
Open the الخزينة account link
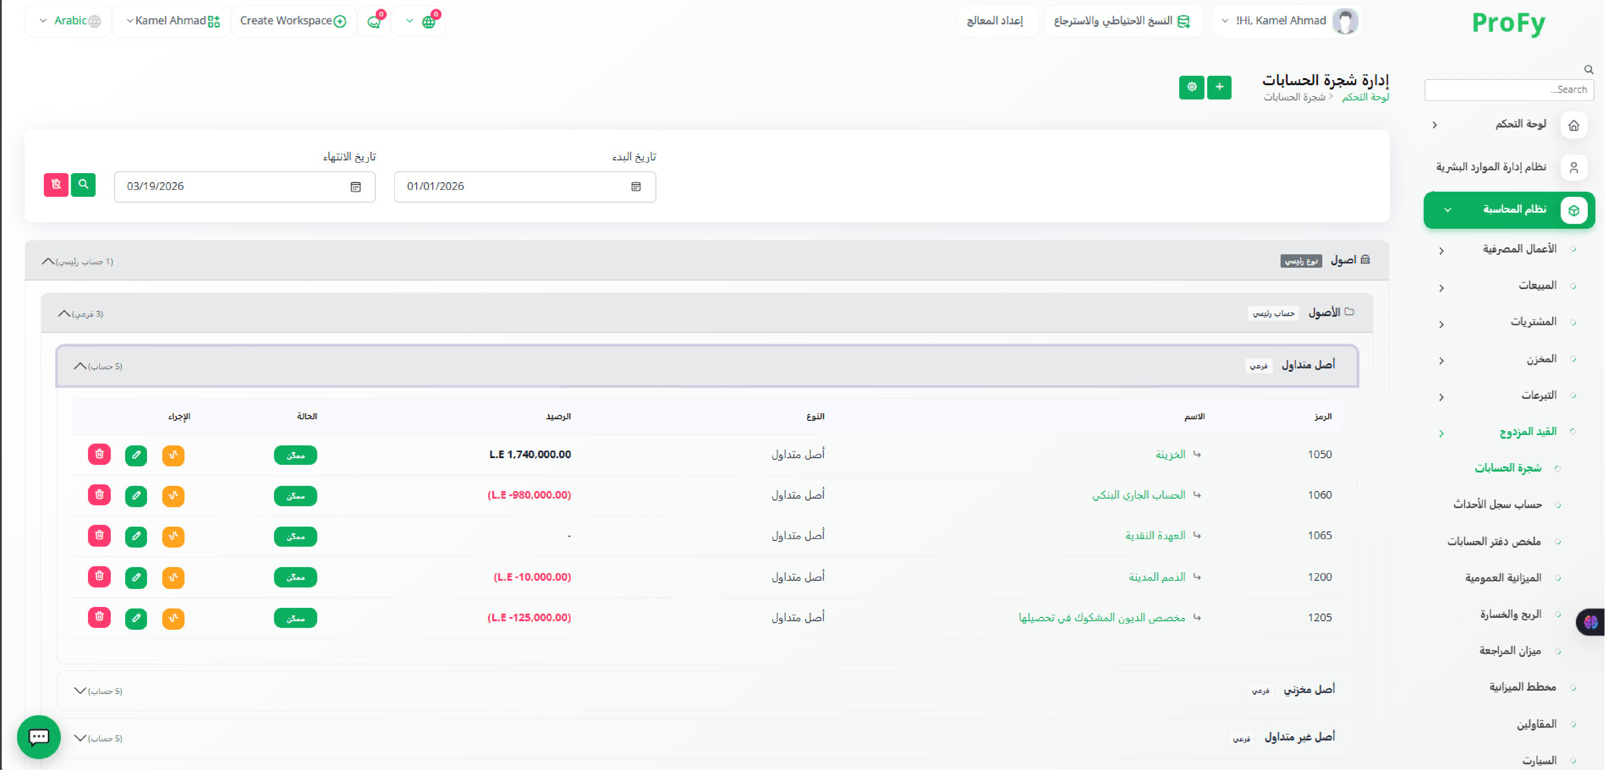tap(1170, 455)
